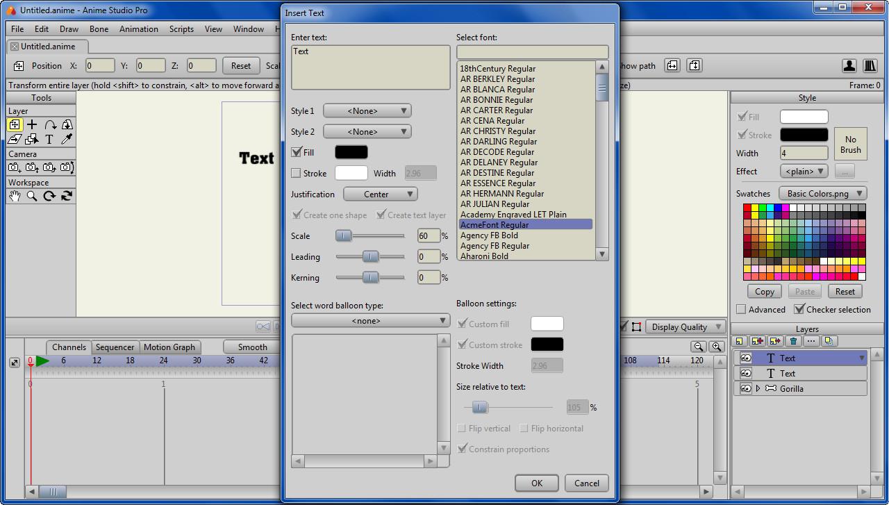
Task: Hide the Gorilla layer using eye icon
Action: pos(746,388)
